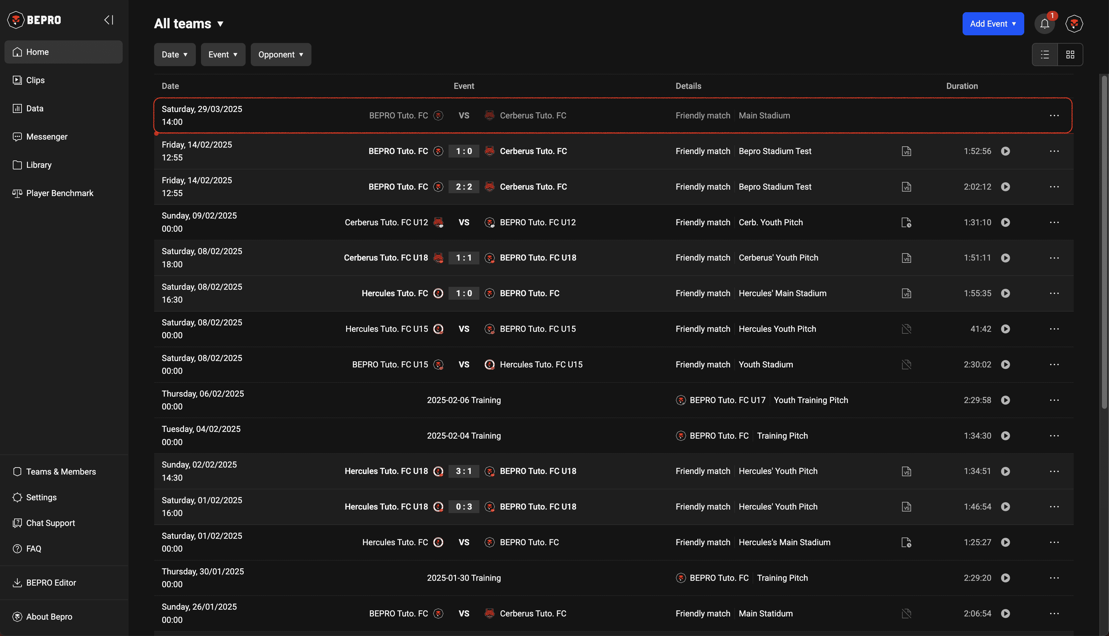The image size is (1109, 636).
Task: Click the vertical scrollbar of the events list
Action: [1104, 243]
